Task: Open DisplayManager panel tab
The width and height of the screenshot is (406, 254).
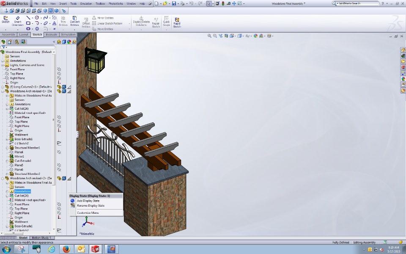Action: [x=23, y=42]
